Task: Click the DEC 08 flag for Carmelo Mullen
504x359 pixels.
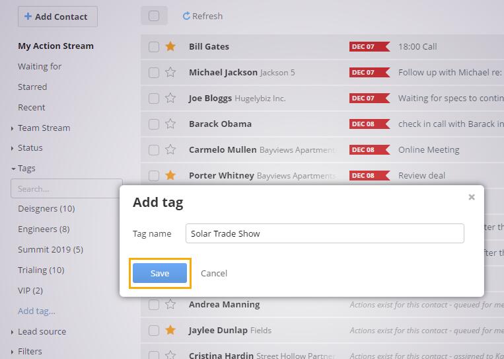Action: (370, 149)
